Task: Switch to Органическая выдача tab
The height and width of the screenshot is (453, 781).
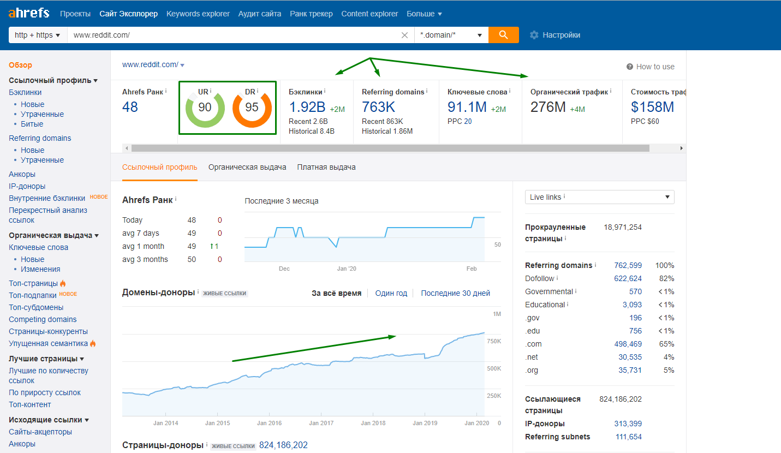Action: point(247,167)
